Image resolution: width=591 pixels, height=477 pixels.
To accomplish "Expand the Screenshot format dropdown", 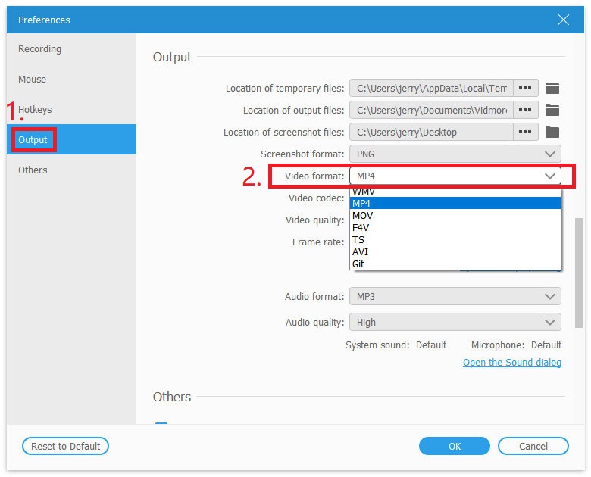I will (455, 154).
